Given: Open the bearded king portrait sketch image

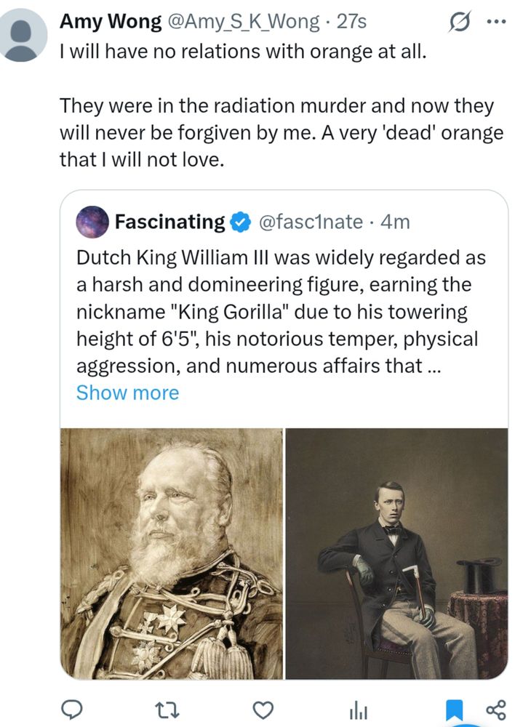Looking at the screenshot, I should [172, 553].
